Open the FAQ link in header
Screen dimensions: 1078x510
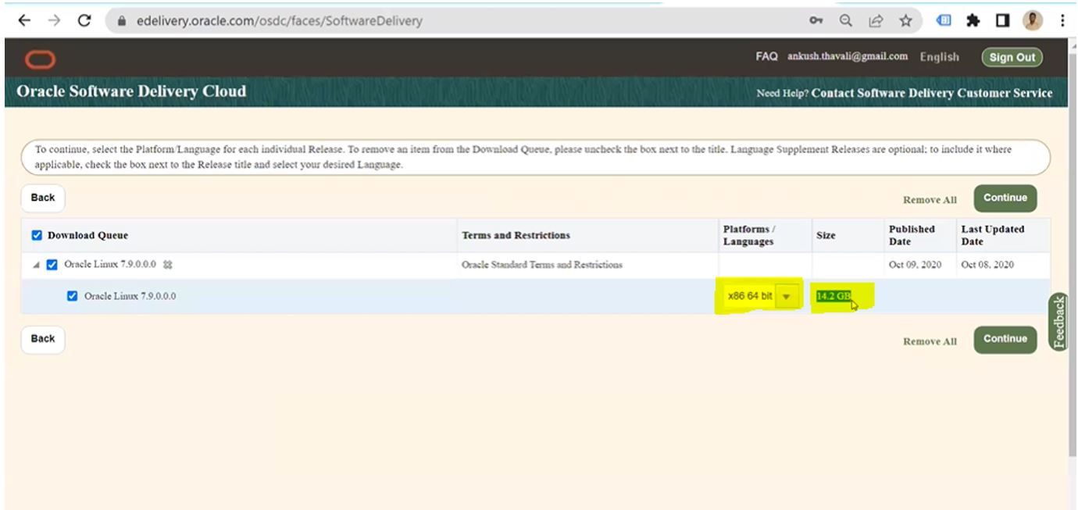point(766,56)
